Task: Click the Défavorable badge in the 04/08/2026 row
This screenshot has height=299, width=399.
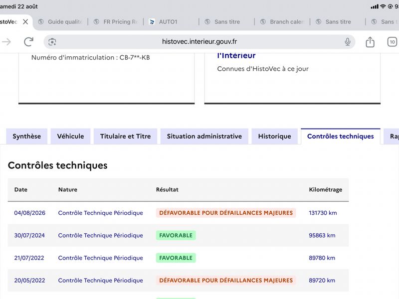Action: [x=226, y=213]
